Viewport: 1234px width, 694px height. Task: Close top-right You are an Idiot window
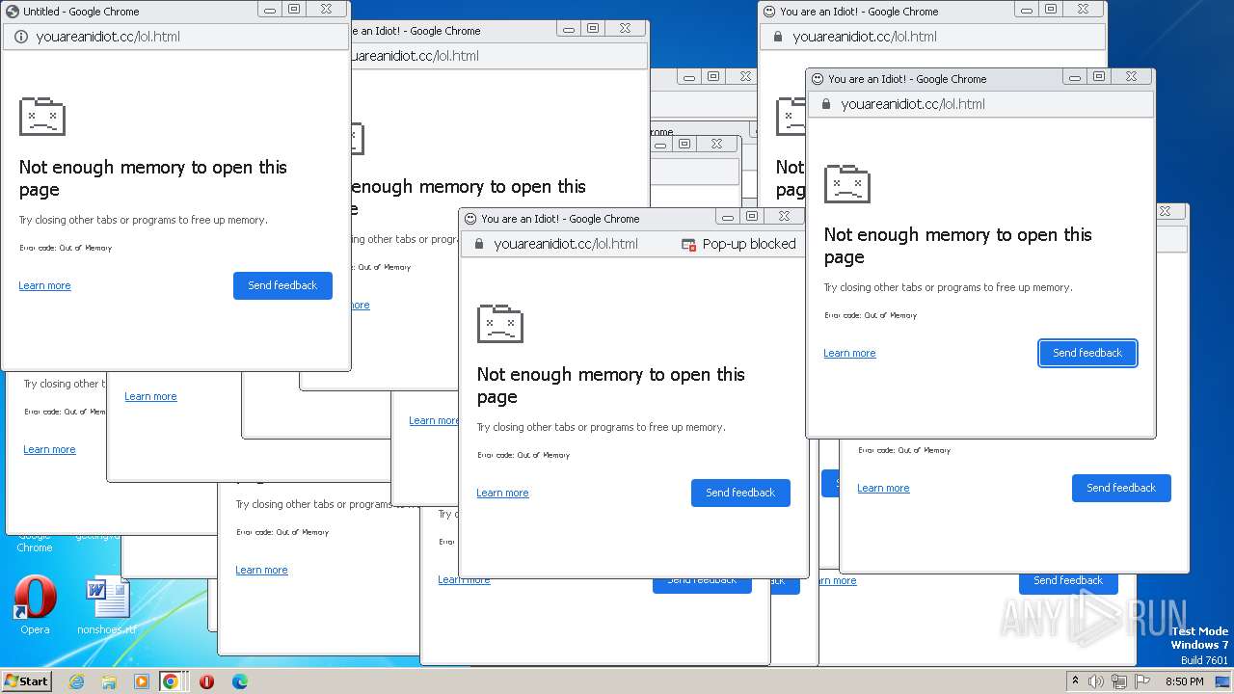point(1083,9)
